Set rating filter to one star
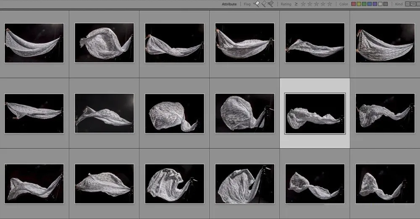Viewport: 420px width, 219px height. click(x=303, y=4)
